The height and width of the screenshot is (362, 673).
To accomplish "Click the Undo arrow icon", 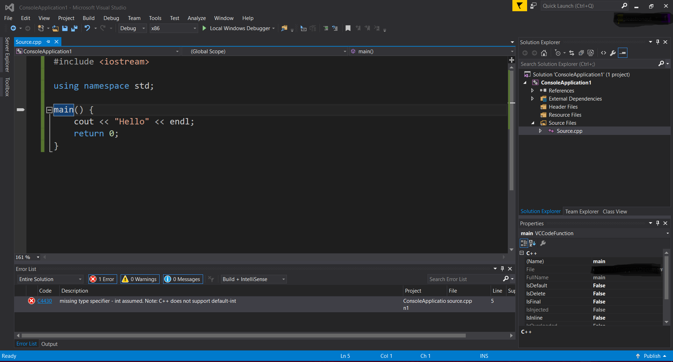I will click(x=87, y=28).
